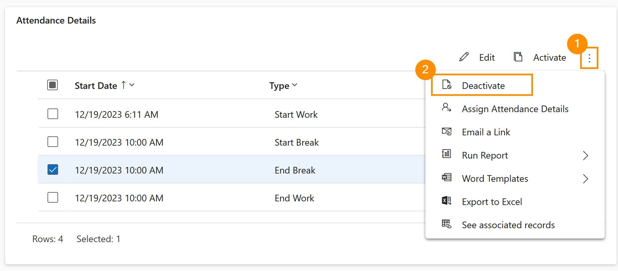This screenshot has width=618, height=271.
Task: Uncheck the End Break row checkbox
Action: click(52, 169)
